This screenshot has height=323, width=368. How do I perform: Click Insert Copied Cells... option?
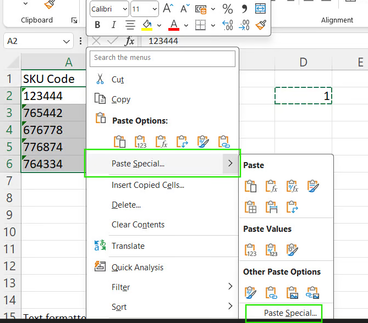click(x=147, y=185)
